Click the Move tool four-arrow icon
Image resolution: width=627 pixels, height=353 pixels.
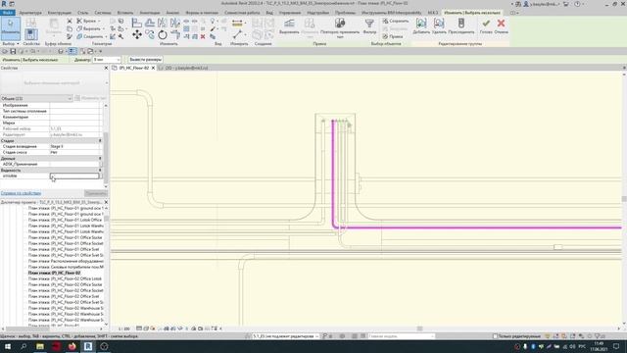coord(137,35)
